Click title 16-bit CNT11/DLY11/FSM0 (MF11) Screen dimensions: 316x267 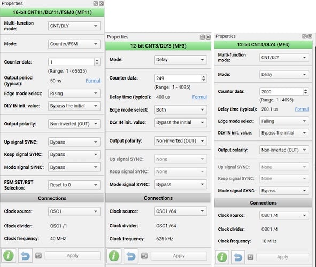(52, 12)
